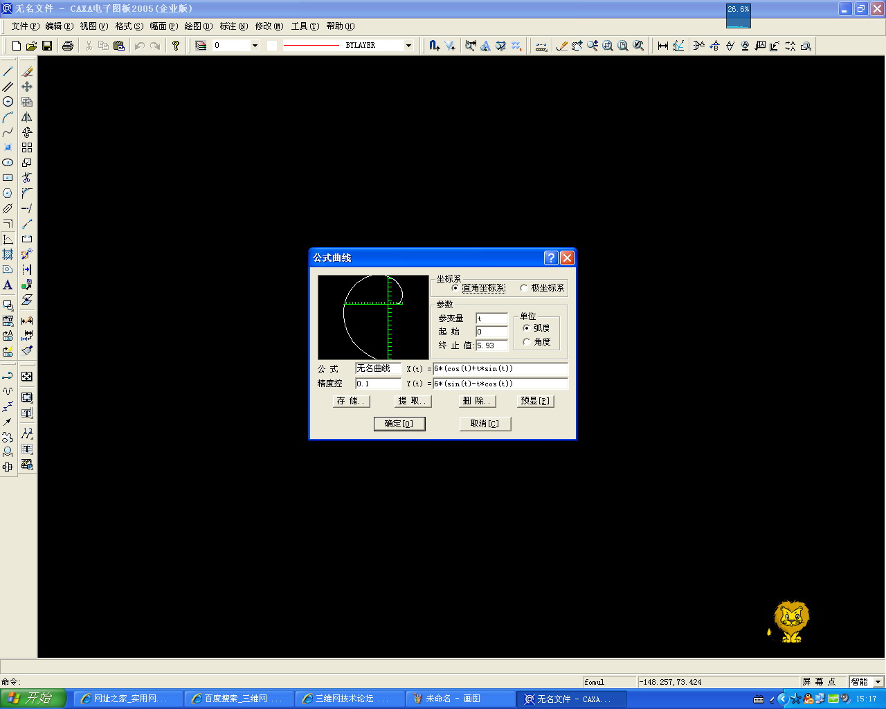Confirm the formula curve with 确定
The height and width of the screenshot is (709, 886).
399,424
